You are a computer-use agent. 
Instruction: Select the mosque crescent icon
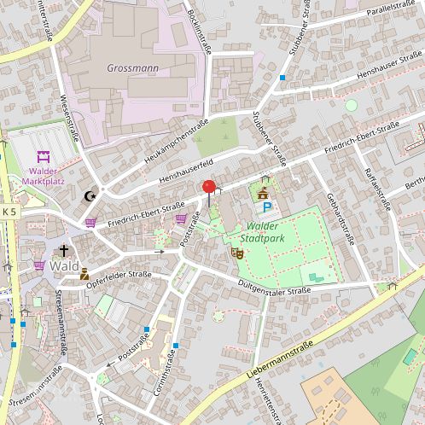[90, 196]
